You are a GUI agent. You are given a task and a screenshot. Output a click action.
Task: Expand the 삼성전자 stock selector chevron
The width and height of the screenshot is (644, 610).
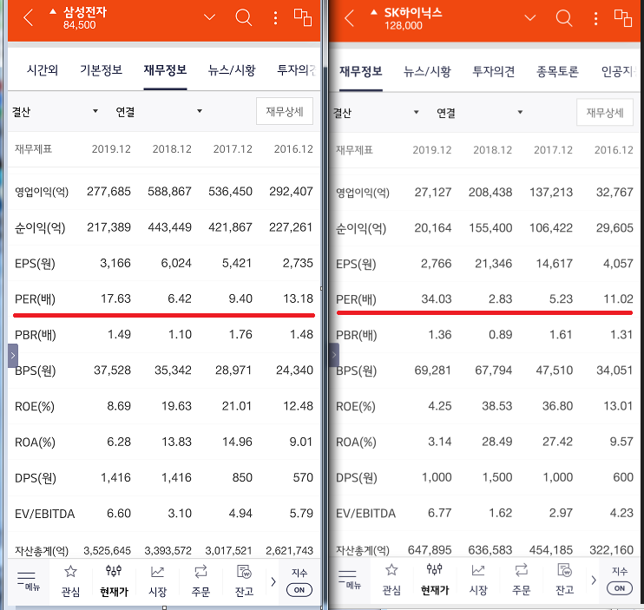point(209,17)
